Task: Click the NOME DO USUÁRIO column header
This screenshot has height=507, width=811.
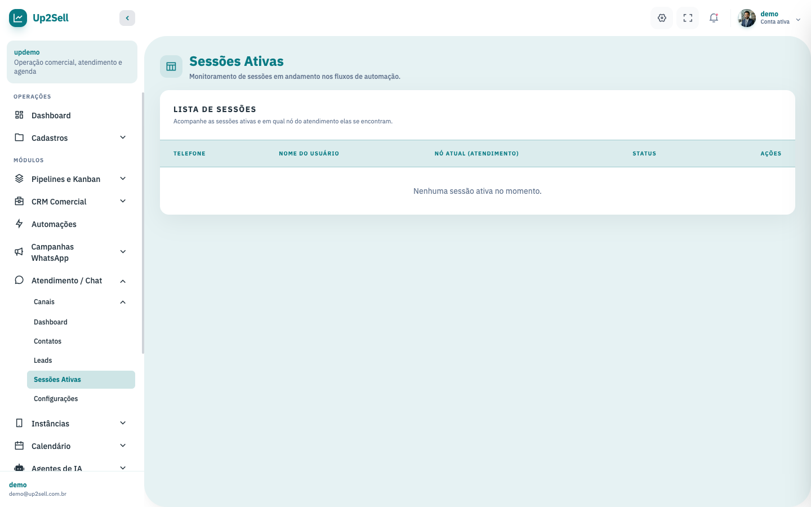Action: 309,153
